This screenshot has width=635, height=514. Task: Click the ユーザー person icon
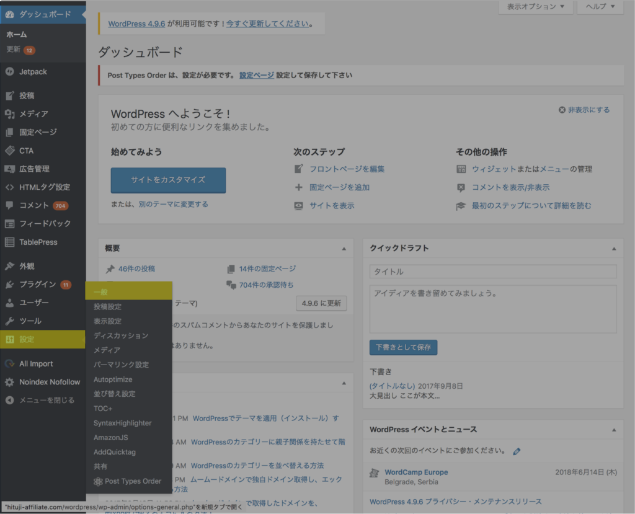point(10,303)
